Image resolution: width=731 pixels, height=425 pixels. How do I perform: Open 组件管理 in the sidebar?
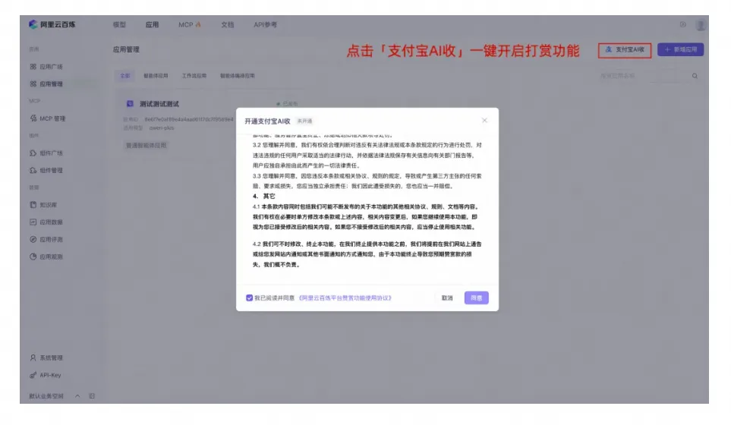pyautogui.click(x=46, y=170)
